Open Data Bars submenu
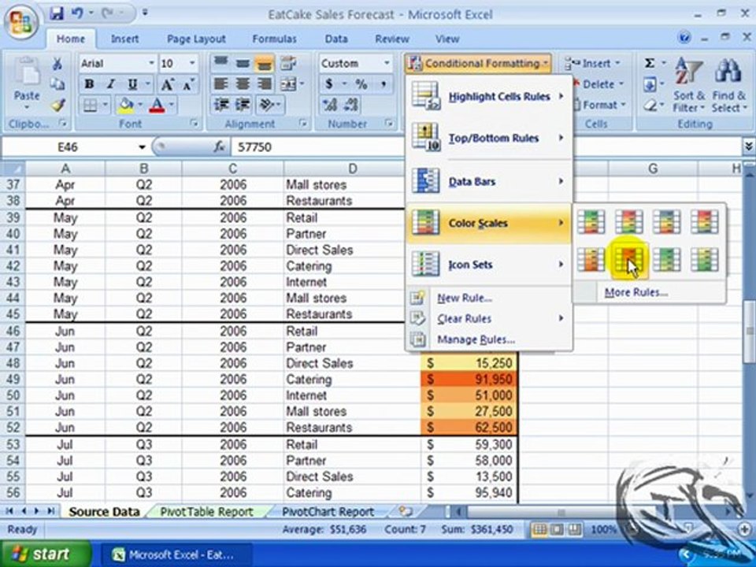The image size is (756, 567). (489, 182)
